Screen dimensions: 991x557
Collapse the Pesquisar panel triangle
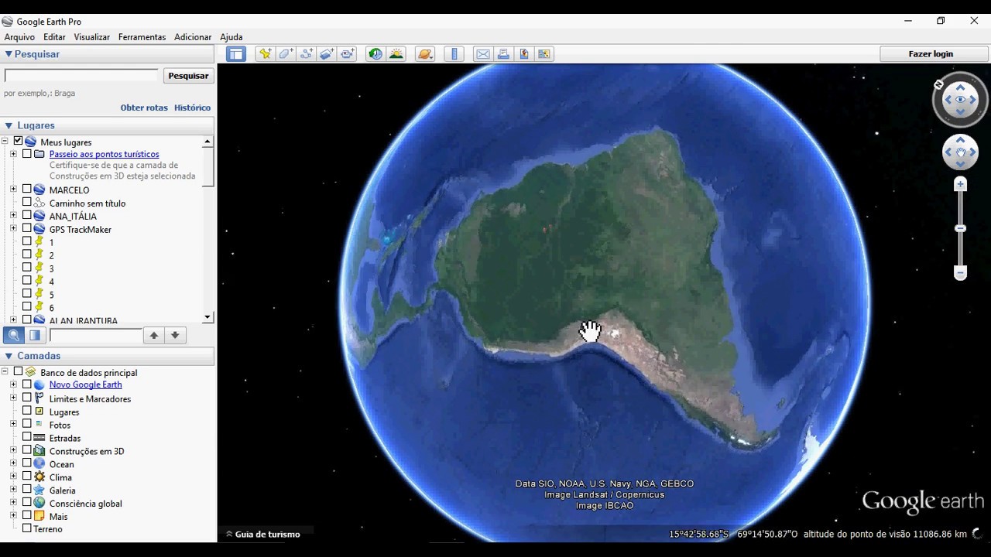point(9,54)
